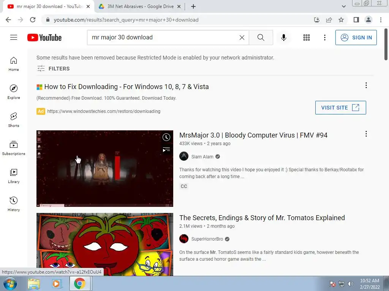Image resolution: width=389 pixels, height=291 pixels.
Task: Open History in the sidebar
Action: [14, 204]
